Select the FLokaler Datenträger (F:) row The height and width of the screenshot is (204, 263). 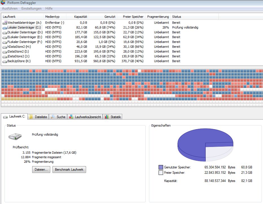110,42
